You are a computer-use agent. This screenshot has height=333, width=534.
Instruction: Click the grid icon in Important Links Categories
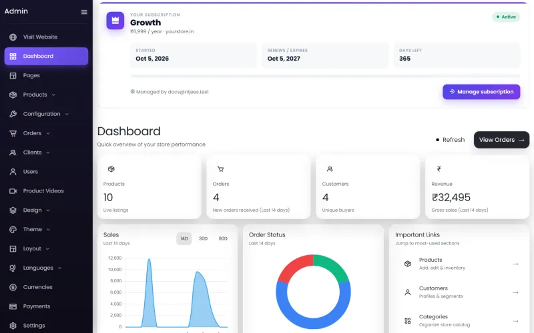(408, 321)
